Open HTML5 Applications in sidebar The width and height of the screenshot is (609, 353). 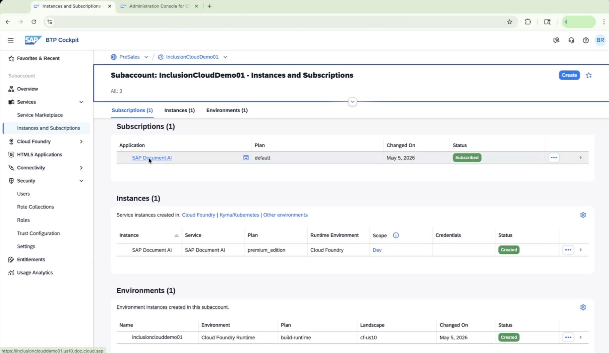[39, 155]
